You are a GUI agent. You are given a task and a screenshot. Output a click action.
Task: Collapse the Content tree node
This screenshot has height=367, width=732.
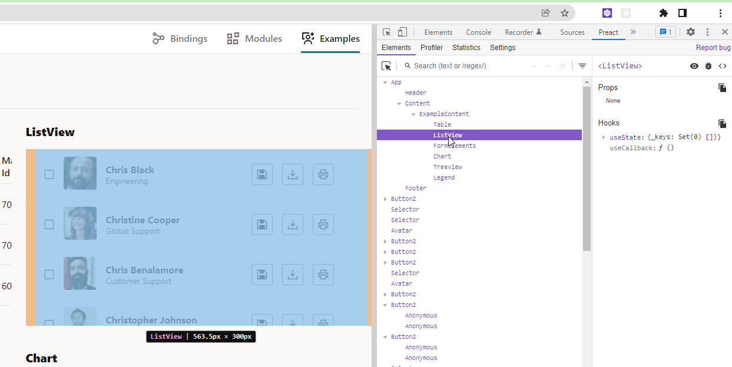point(399,104)
